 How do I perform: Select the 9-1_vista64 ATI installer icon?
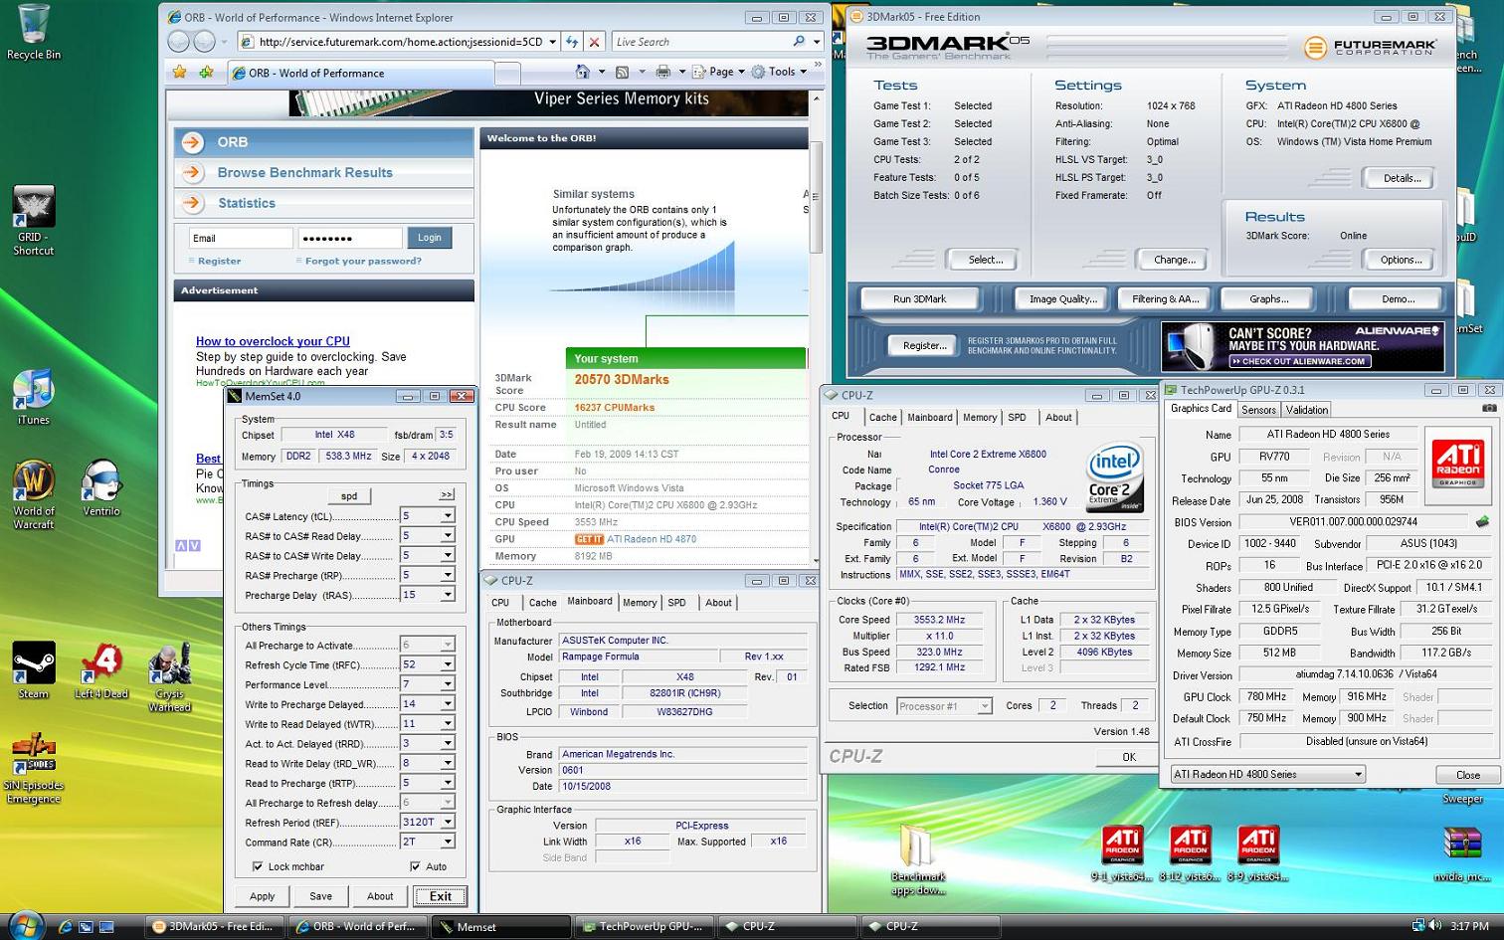pos(1122,853)
